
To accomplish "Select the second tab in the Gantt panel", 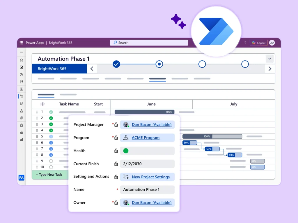I will click(x=68, y=95).
